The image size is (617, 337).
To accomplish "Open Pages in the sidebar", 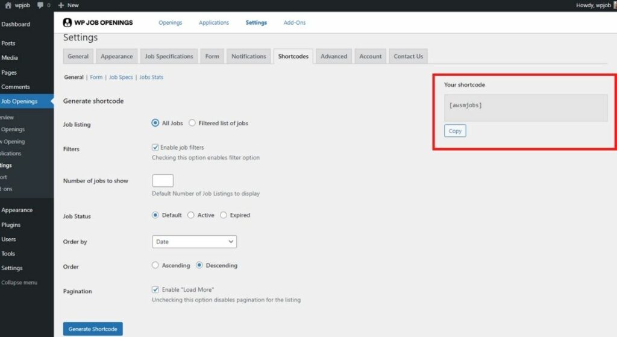I will pos(9,72).
